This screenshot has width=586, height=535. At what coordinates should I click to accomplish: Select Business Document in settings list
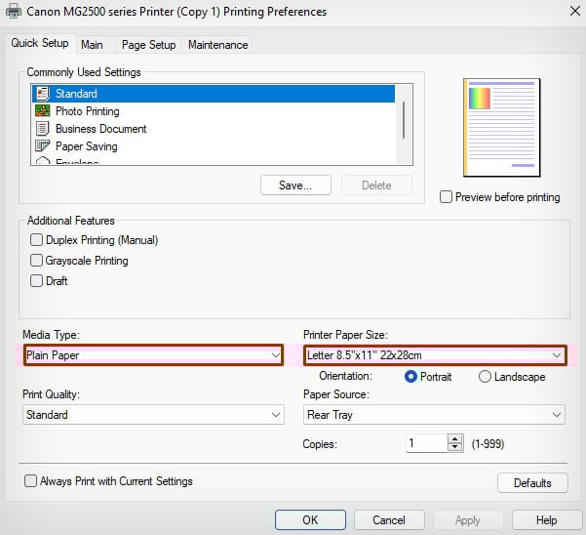click(x=213, y=129)
